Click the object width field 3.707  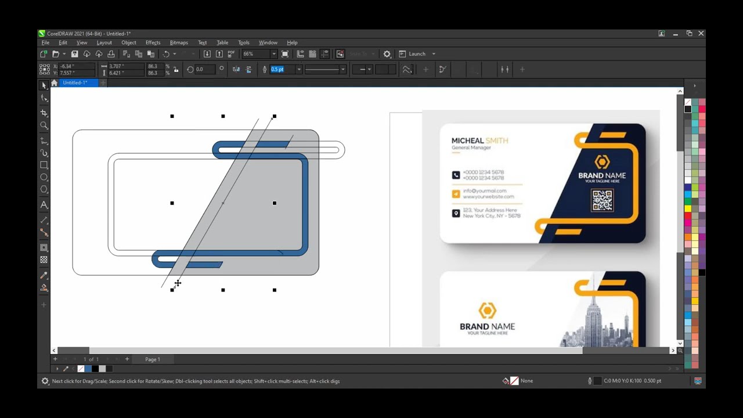tap(125, 66)
